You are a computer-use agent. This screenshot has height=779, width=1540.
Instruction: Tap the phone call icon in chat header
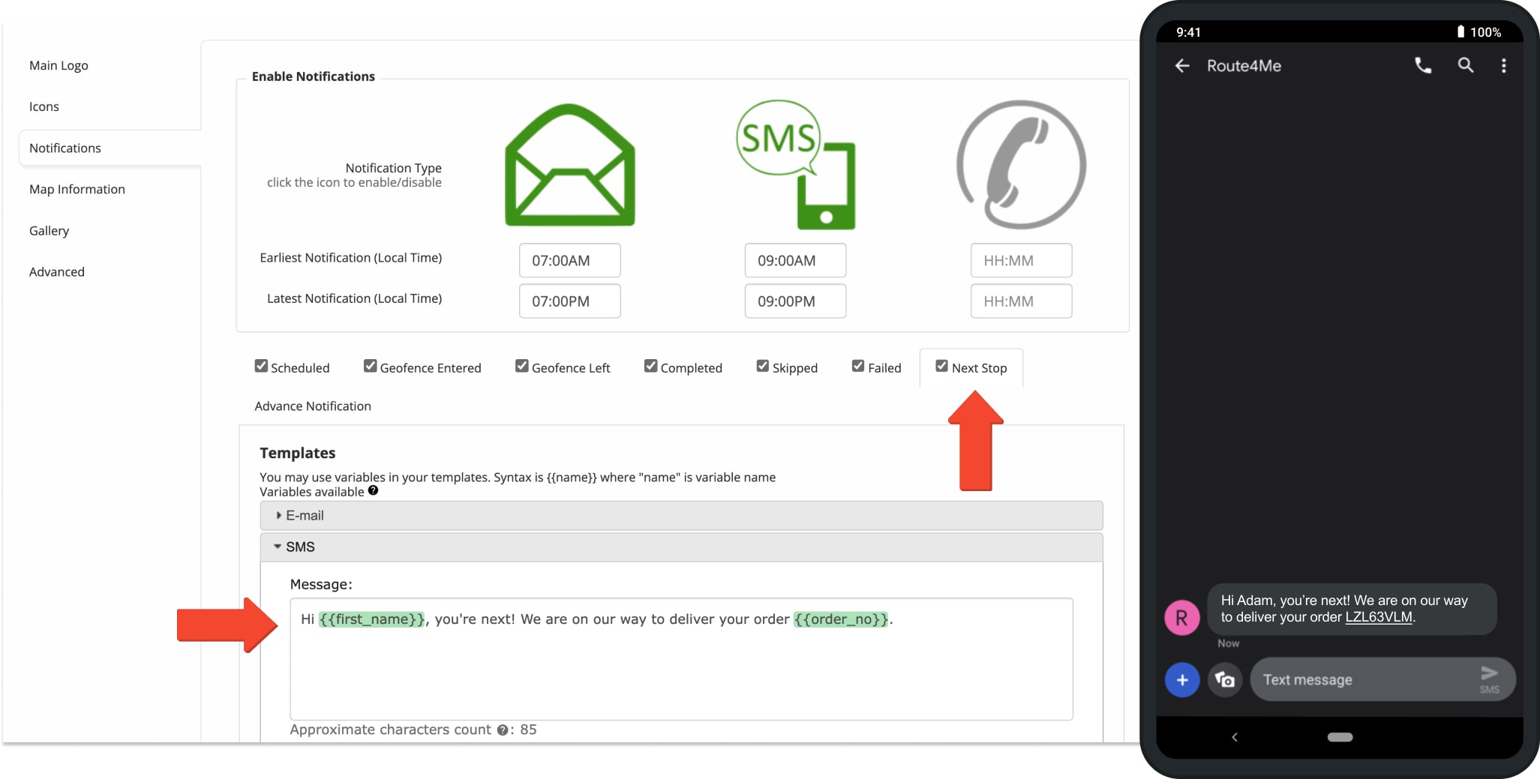click(1423, 66)
